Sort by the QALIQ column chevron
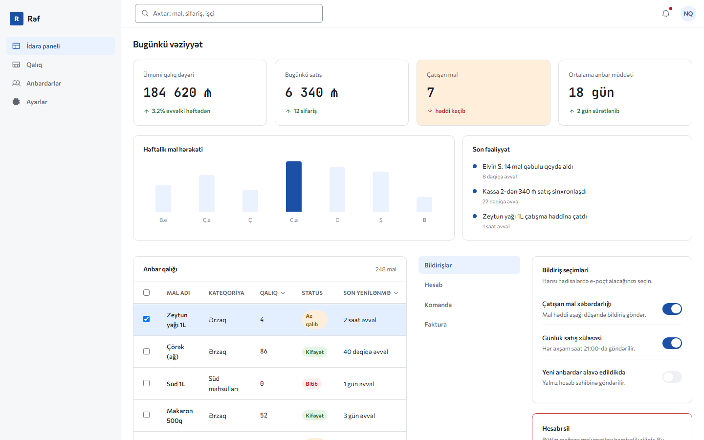This screenshot has width=704, height=440. (x=283, y=293)
